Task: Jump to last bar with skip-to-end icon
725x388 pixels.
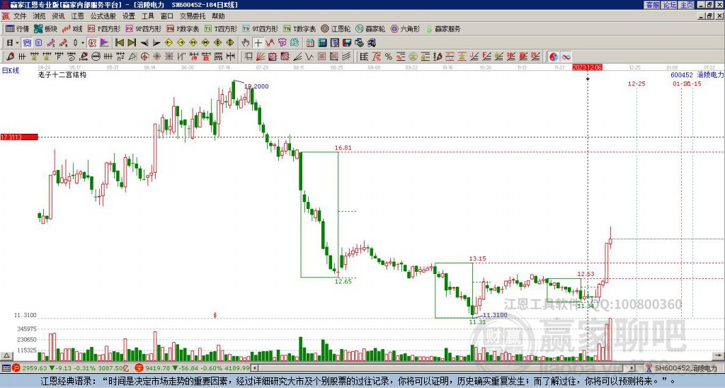Action: pyautogui.click(x=131, y=43)
